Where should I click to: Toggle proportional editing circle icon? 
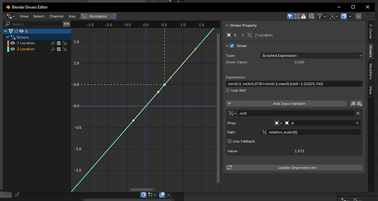[x=359, y=16]
